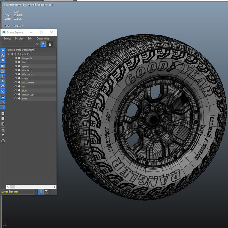Open the Select menu in Scene Explorer
228x228 pixels.
(x=7, y=38)
